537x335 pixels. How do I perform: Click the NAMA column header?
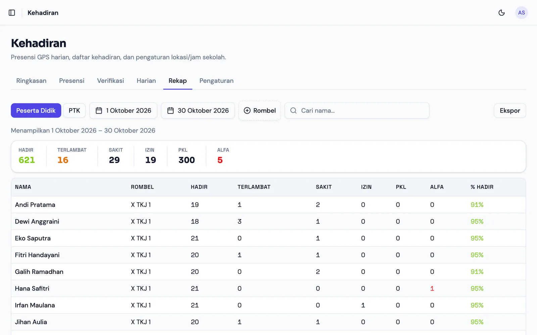point(23,187)
